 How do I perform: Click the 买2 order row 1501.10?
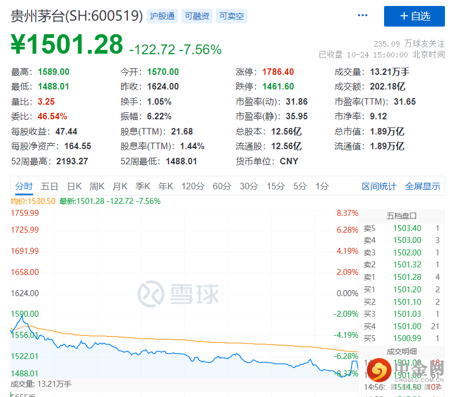pyautogui.click(x=401, y=302)
